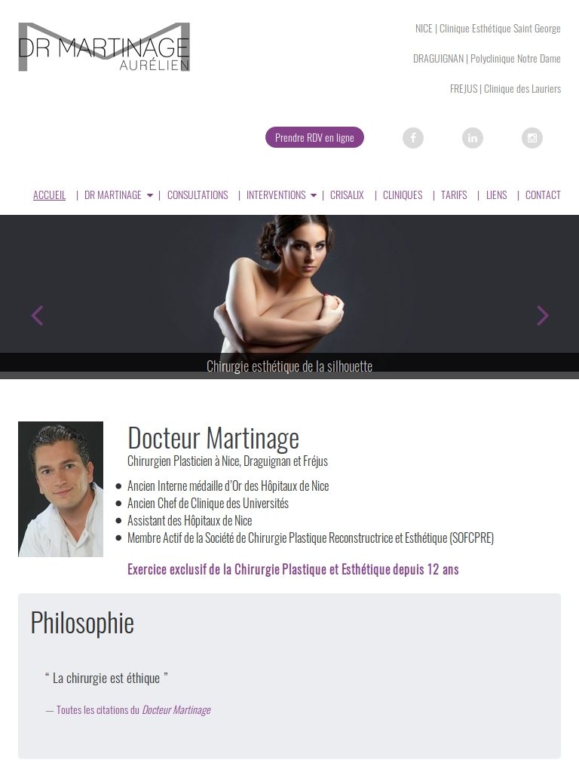Image resolution: width=579 pixels, height=772 pixels.
Task: Go to previous slide arrow
Action: pyautogui.click(x=38, y=316)
